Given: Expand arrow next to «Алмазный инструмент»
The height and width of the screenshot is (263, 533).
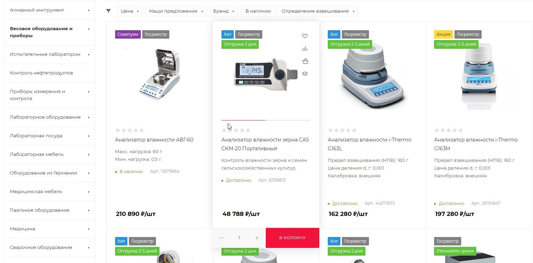Looking at the screenshot, I should coord(89,10).
